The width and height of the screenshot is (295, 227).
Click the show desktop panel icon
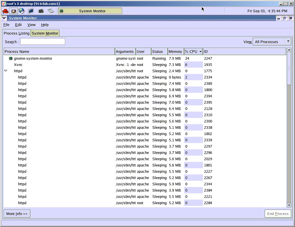pos(13,11)
